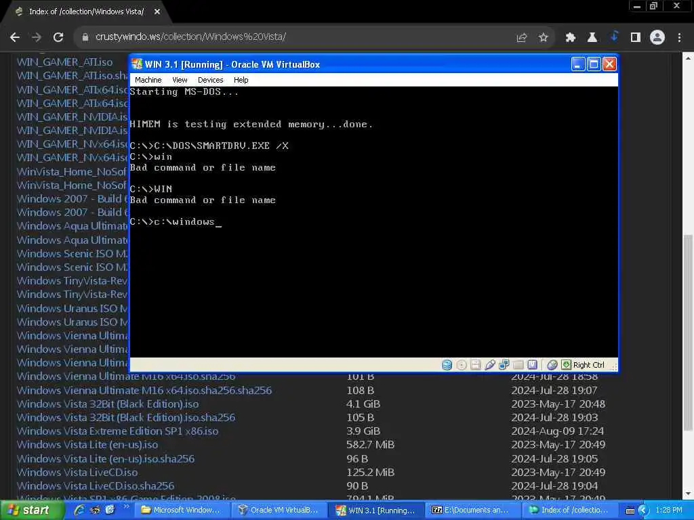Switch to E:\Documents 7-Zip taskbar button

[474, 511]
